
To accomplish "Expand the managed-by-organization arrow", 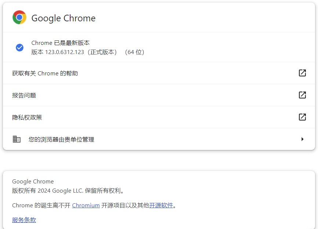I will (302, 139).
